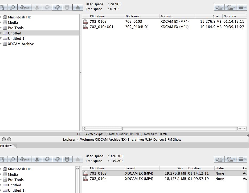Copy selected clip in 2 PM Show toolbar
249x193 pixels.
tap(47, 159)
